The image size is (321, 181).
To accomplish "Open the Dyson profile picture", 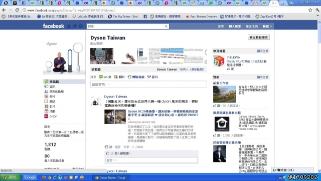I will coord(64,57).
